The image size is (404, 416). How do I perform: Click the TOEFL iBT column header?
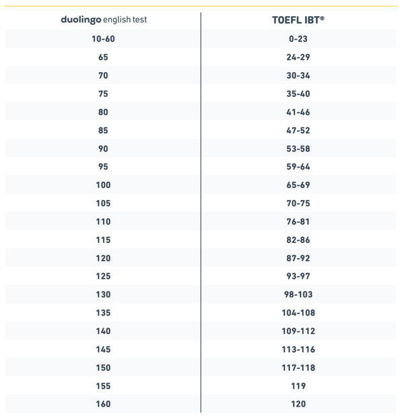click(x=297, y=20)
